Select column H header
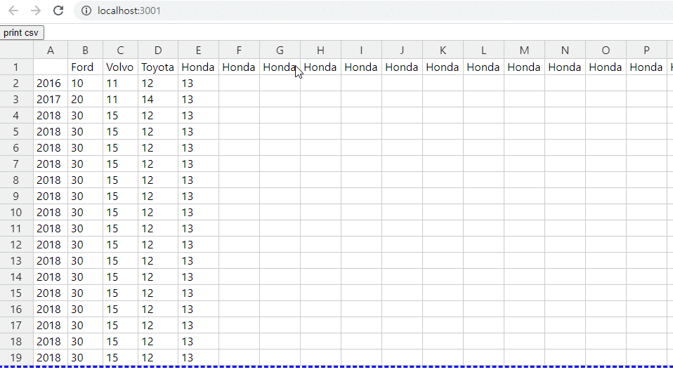This screenshot has width=673, height=379. (320, 50)
